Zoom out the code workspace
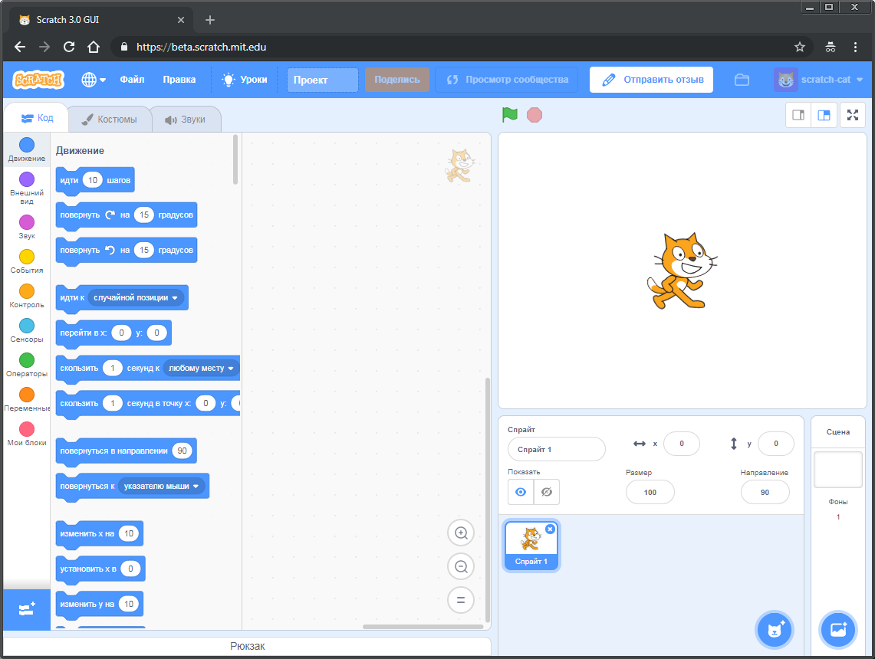Screen dimensions: 875x659 pyautogui.click(x=461, y=566)
